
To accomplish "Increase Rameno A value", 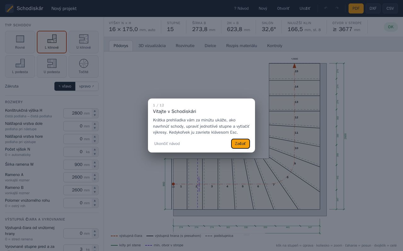I will pos(95,175).
